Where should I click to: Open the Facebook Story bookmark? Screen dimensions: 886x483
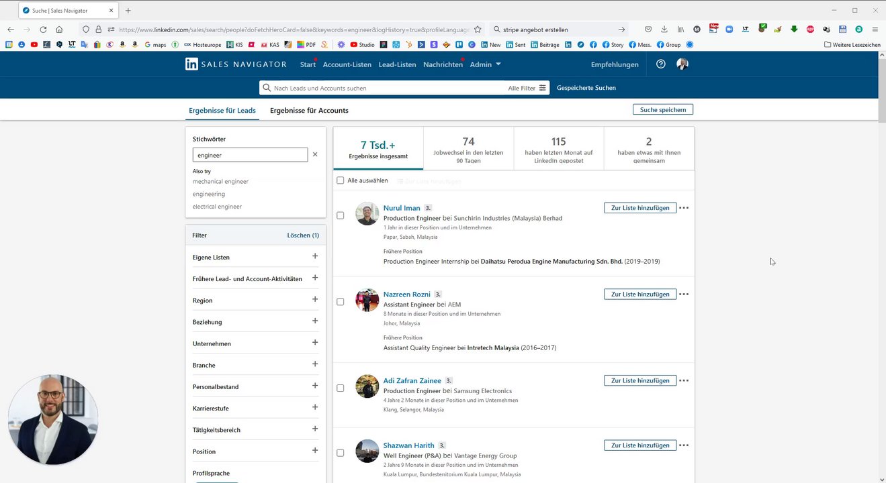(613, 45)
